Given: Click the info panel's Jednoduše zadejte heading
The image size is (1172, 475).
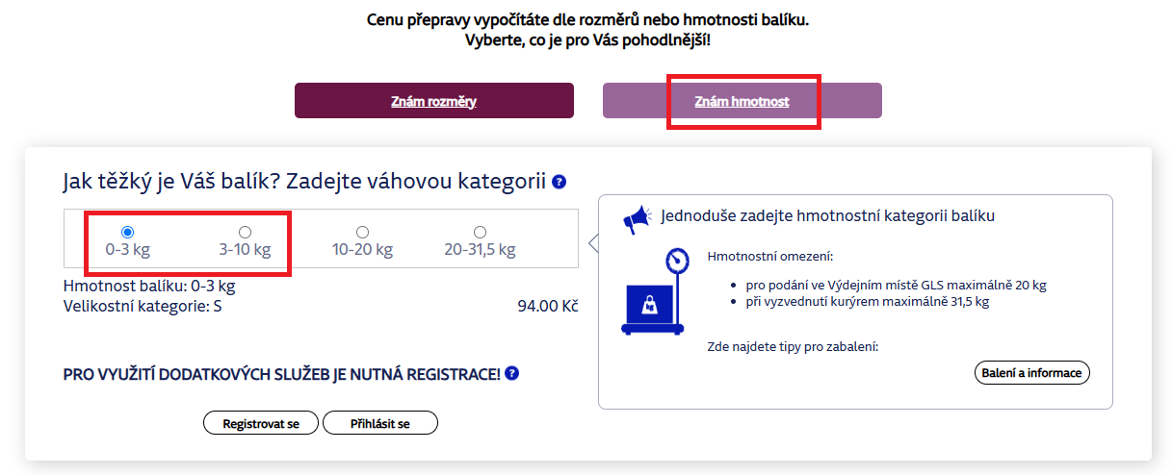Looking at the screenshot, I should pos(827,216).
